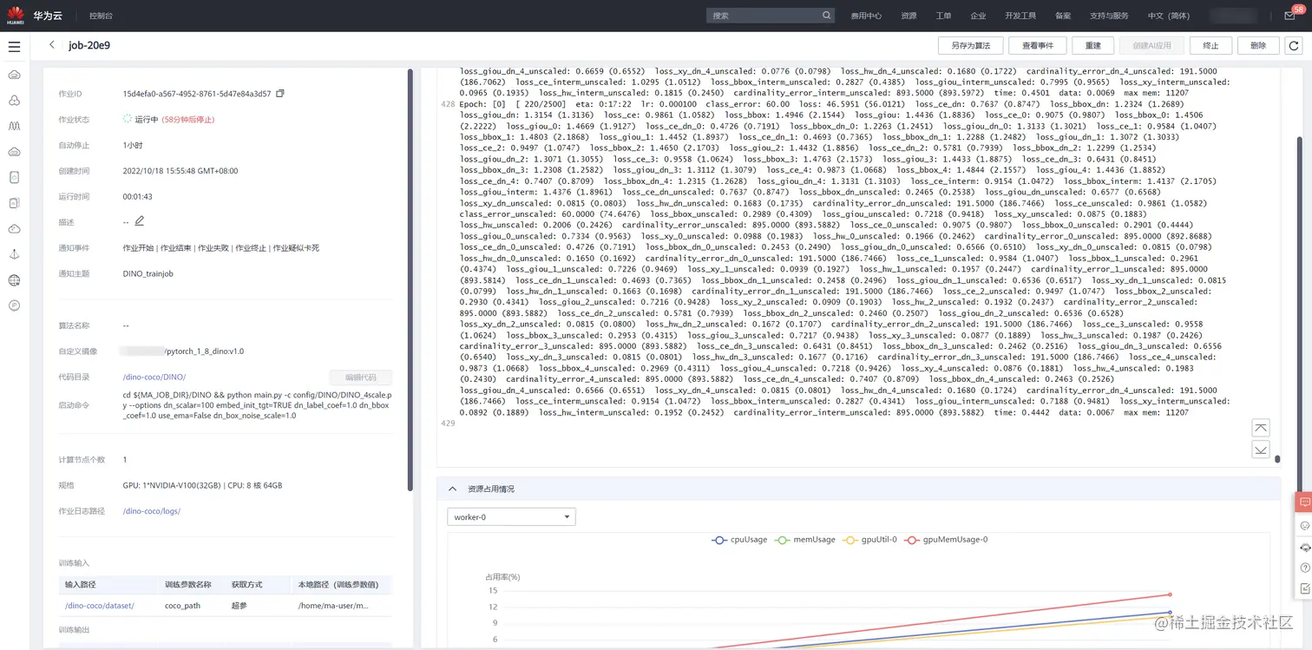The width and height of the screenshot is (1312, 650).
Task: Click the 删除 delete button
Action: 1258,46
